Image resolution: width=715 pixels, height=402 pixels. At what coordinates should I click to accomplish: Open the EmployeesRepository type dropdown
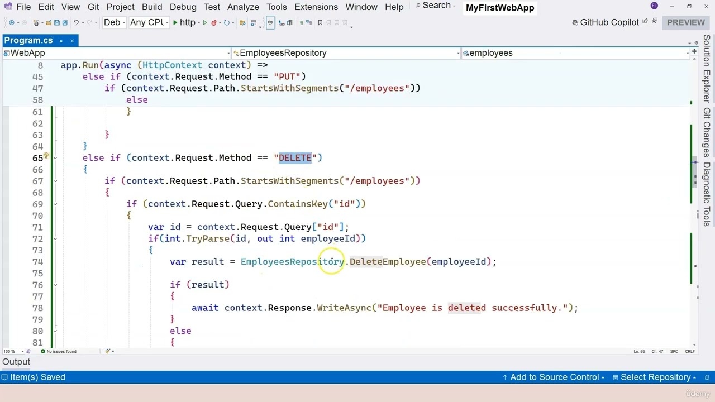pos(346,52)
